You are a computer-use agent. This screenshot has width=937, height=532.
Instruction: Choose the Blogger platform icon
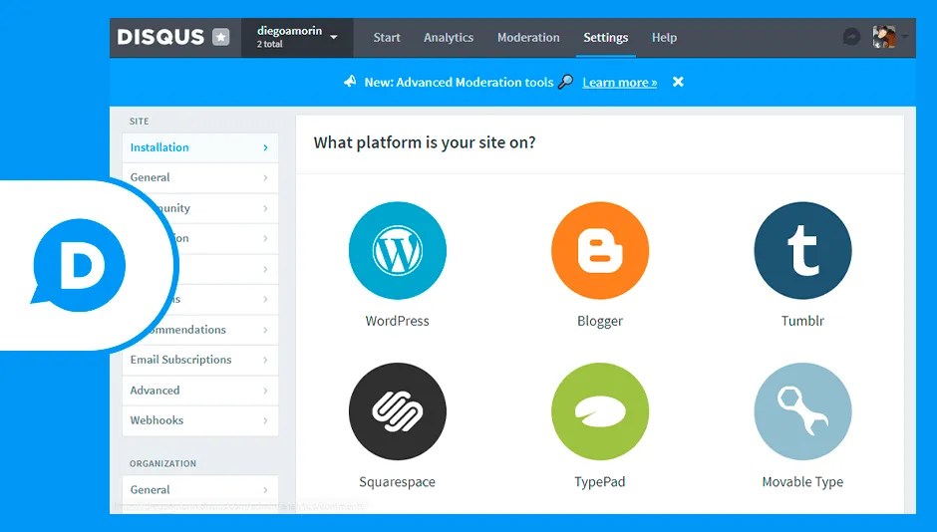point(600,250)
